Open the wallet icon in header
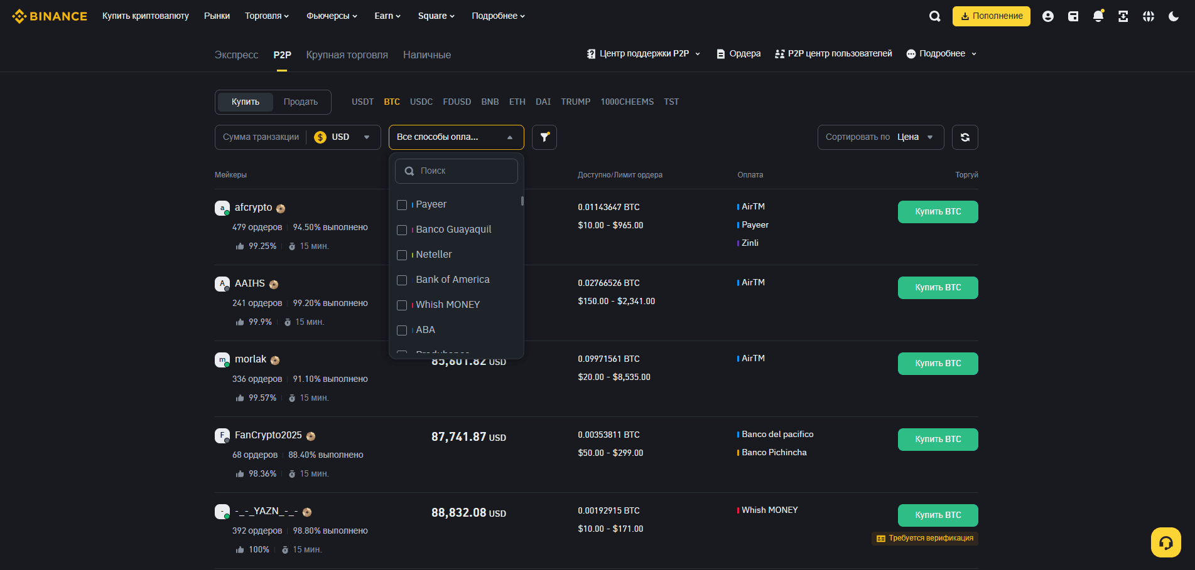The width and height of the screenshot is (1195, 570). (1073, 16)
